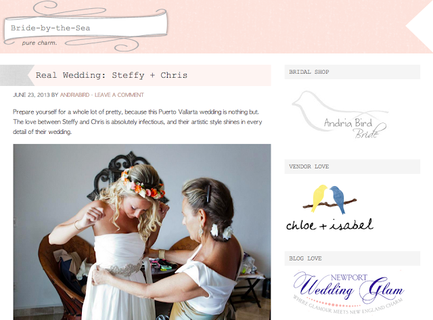
Task: Click the gray ribbon flag beside post title
Action: 17,75
